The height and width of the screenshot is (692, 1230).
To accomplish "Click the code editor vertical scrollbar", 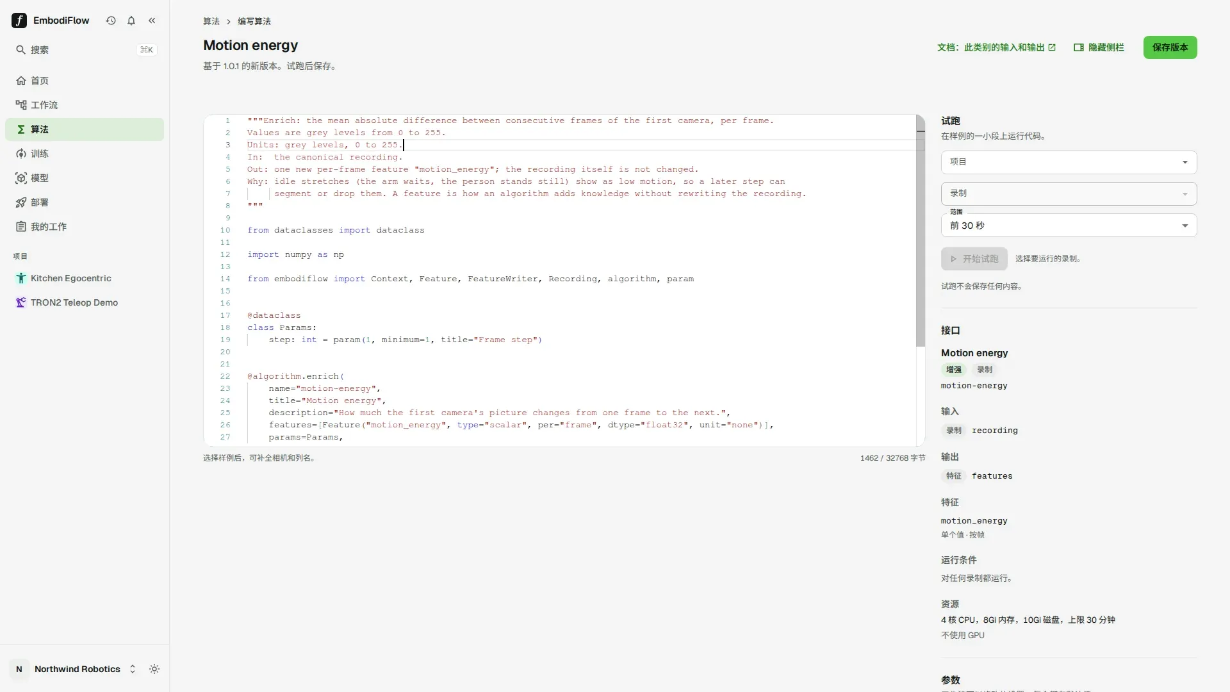I will click(x=921, y=231).
